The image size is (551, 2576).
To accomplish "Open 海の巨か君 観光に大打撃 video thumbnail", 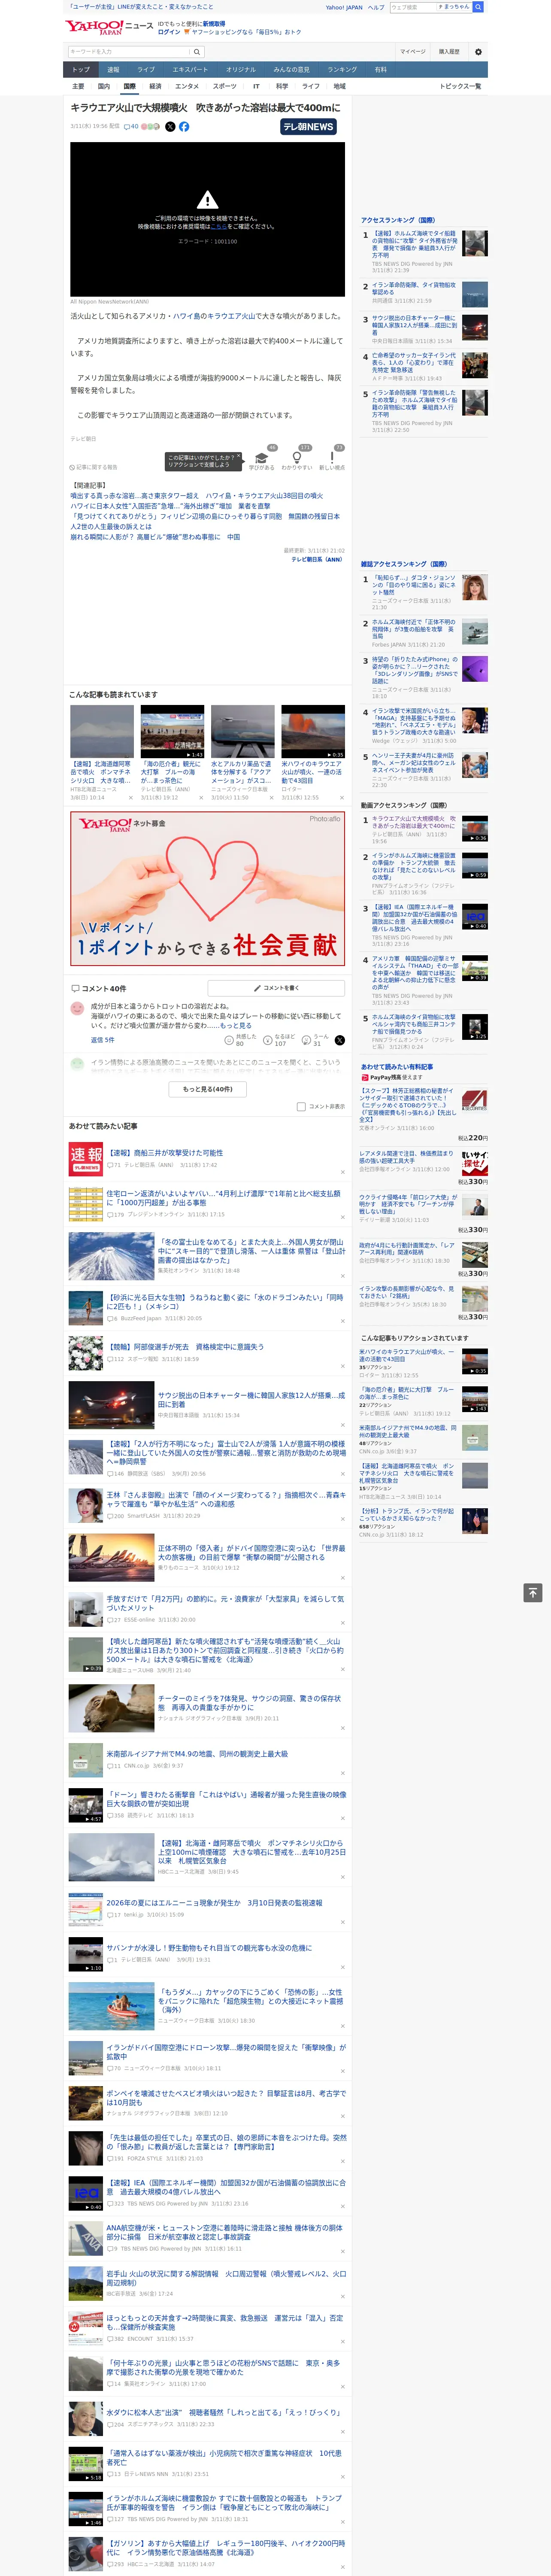I will point(172,731).
